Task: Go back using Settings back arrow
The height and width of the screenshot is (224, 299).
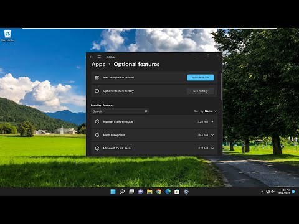Action: click(x=91, y=57)
